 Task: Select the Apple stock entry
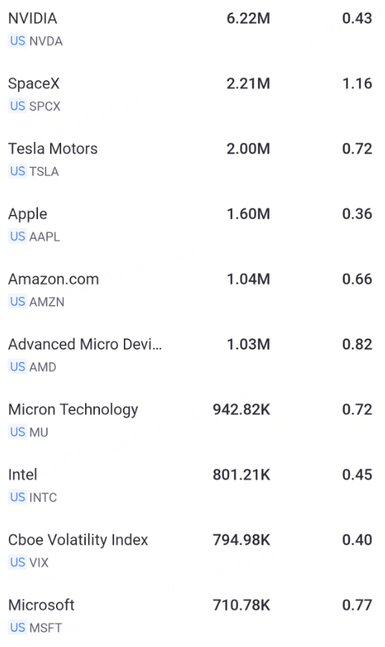[x=192, y=225]
